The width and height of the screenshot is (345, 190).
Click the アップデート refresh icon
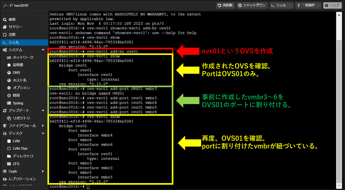coord(4,110)
